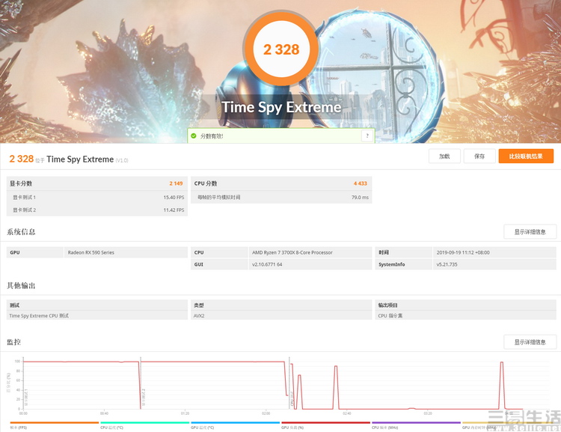
Task: Toggle the orange 帧率 (FPS) legend
Action: [x=55, y=425]
